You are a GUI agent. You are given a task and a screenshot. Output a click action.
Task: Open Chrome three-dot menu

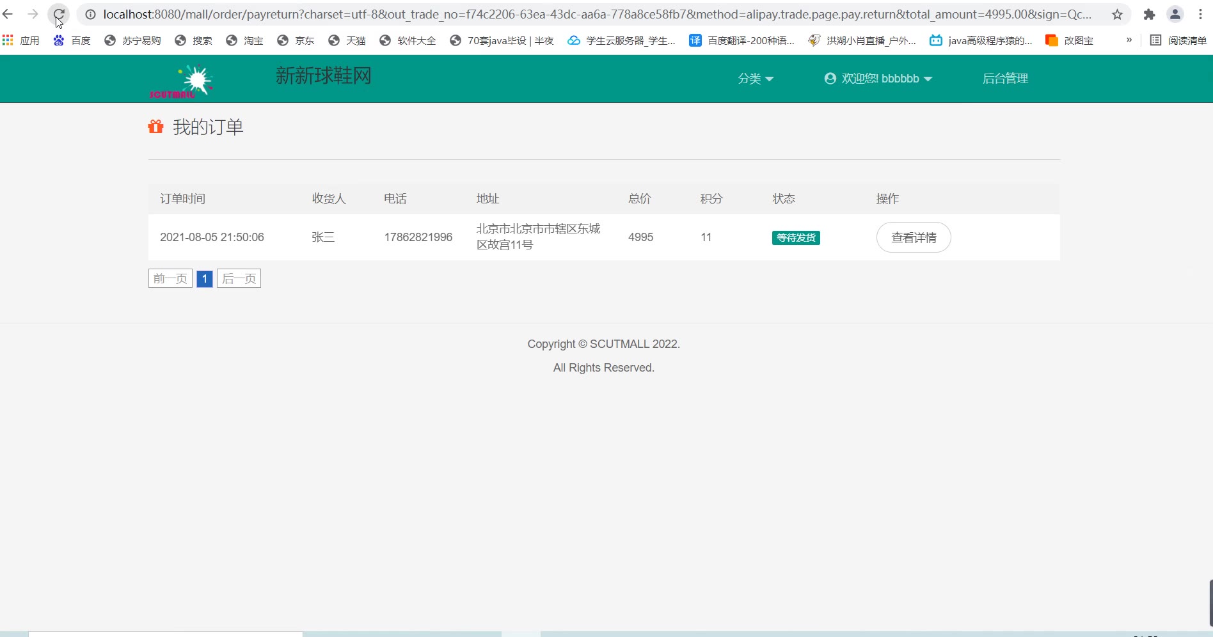click(x=1200, y=14)
